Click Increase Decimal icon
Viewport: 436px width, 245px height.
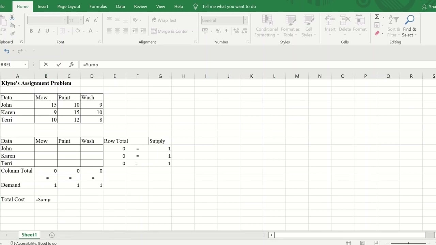click(236, 31)
